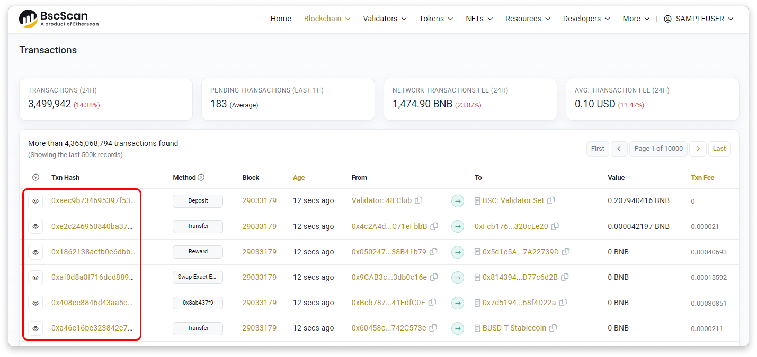Go to the previous page arrow
757x357 pixels.
coord(619,149)
